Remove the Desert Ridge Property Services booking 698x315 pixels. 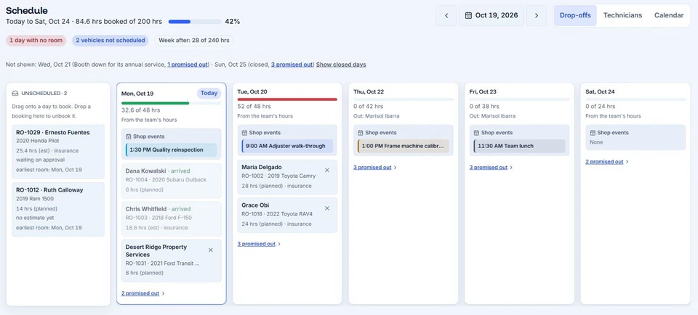tap(211, 250)
